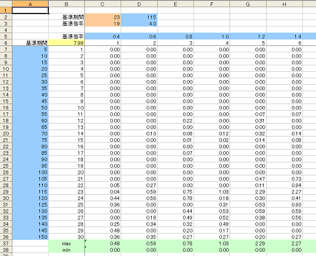This screenshot has height=256, width=316.
Task: Click the max label cell in row 37
Action: pos(66,244)
